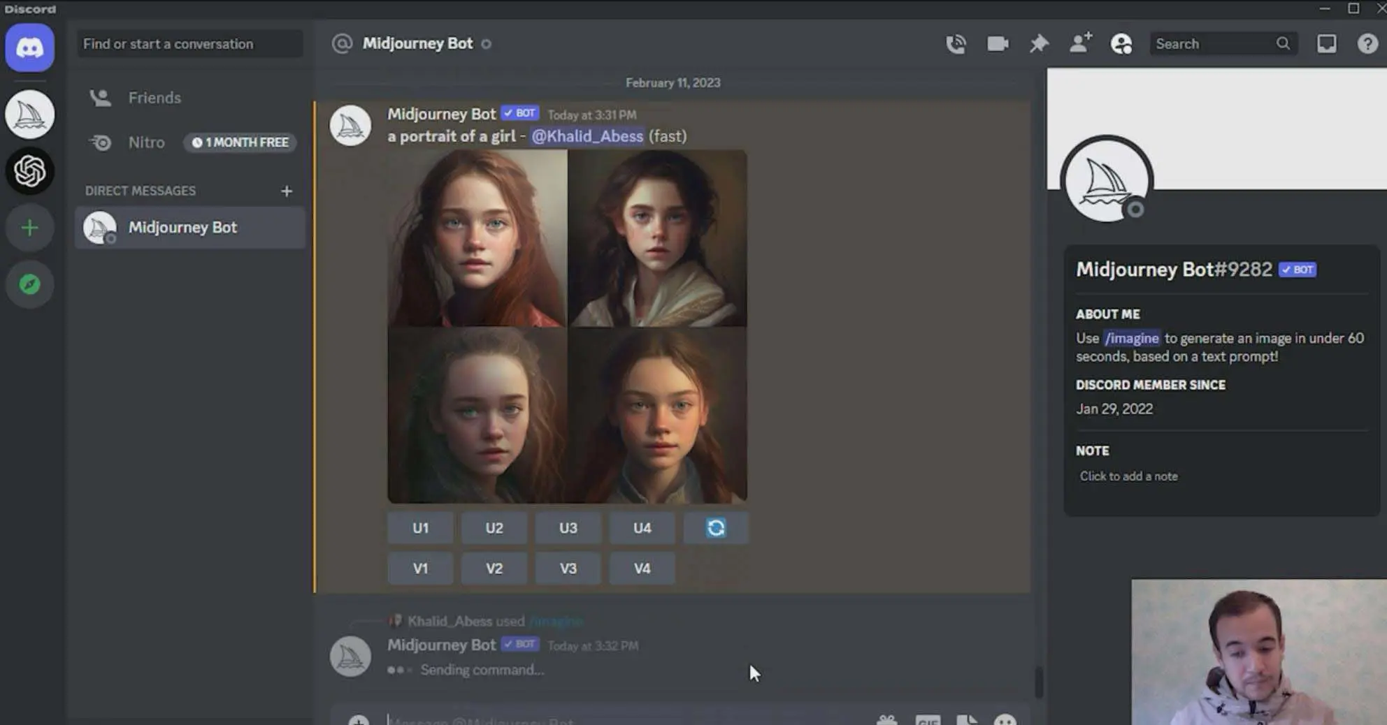Create a DM using plus beside Direct Messages
The image size is (1387, 725).
tap(287, 191)
